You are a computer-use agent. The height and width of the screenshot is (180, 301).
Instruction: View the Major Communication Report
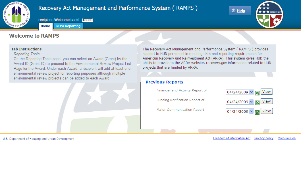click(267, 111)
